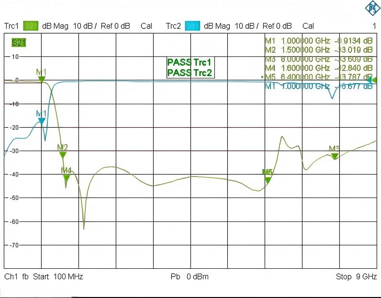Select the M5 marker triangle
Viewport: 381px width, 298px height.
[268, 180]
